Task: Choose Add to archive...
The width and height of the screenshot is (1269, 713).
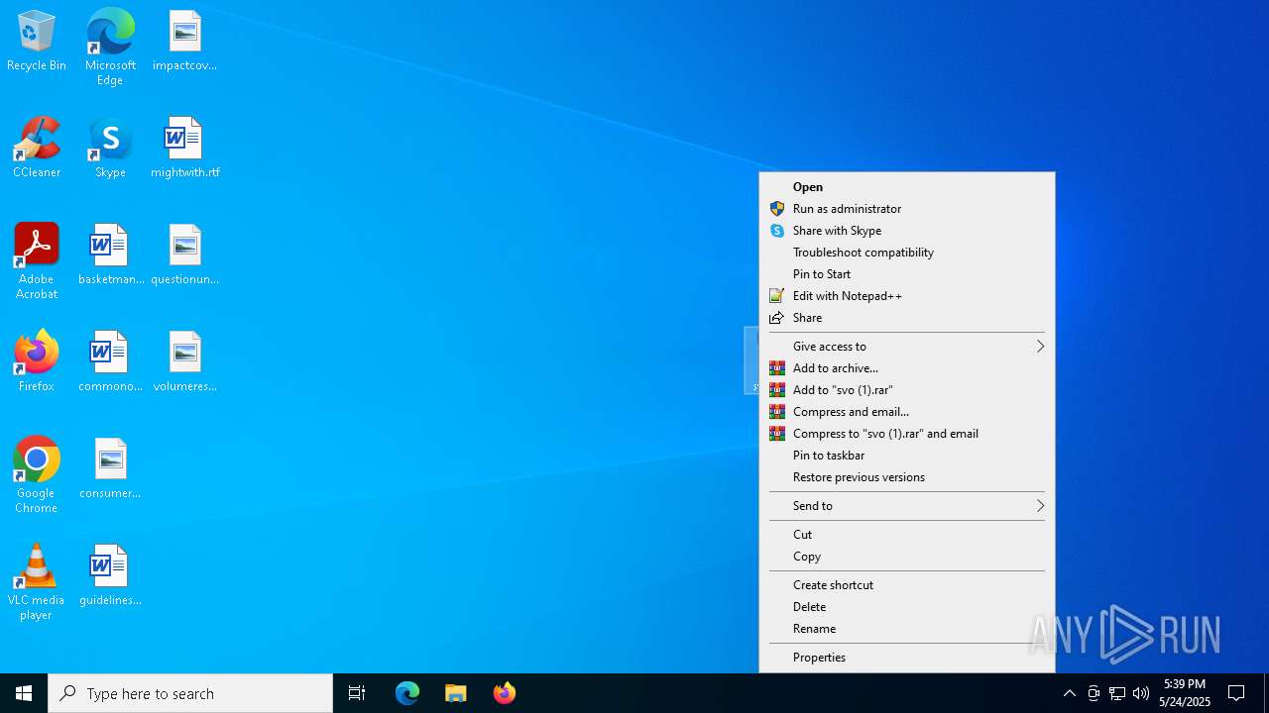Action: (907, 368)
